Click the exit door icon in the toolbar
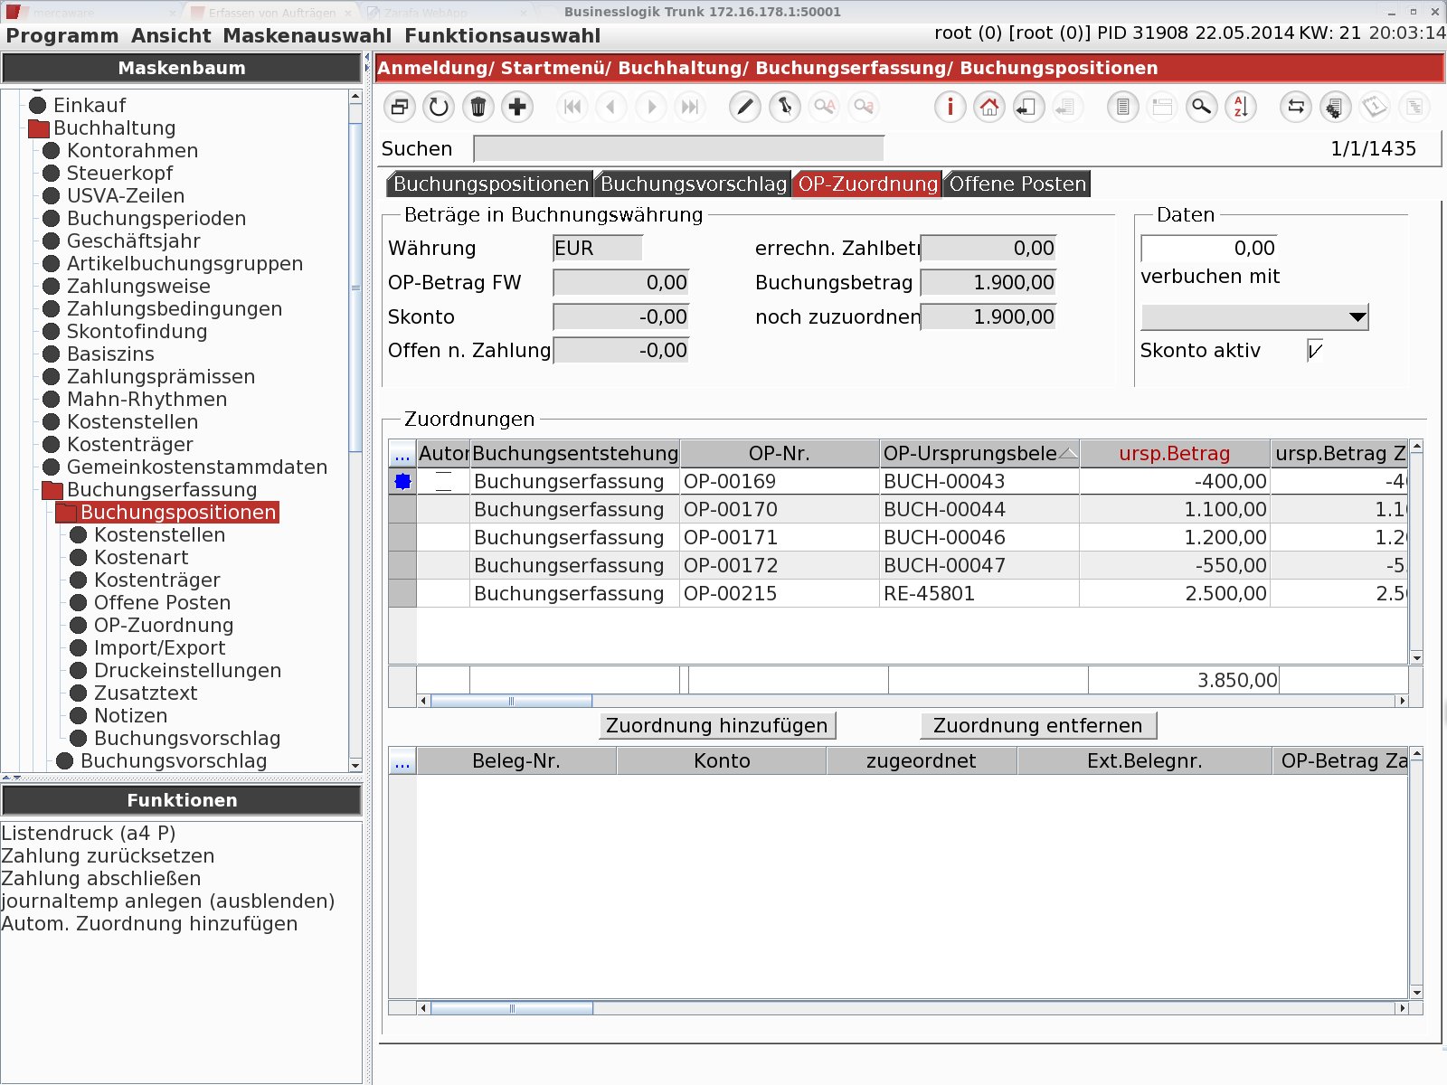The height and width of the screenshot is (1085, 1447). 1028,108
